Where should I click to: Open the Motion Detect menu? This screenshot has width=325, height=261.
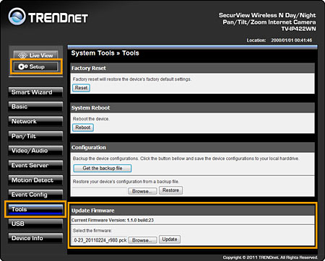click(35, 180)
